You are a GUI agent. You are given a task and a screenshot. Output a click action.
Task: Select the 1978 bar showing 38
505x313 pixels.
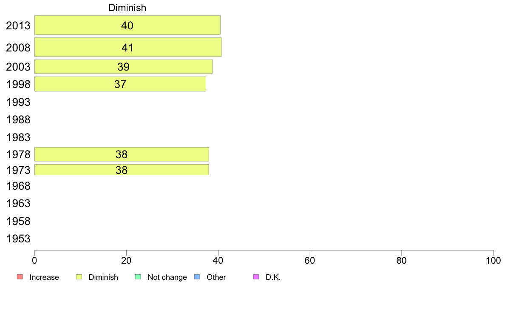tap(122, 154)
